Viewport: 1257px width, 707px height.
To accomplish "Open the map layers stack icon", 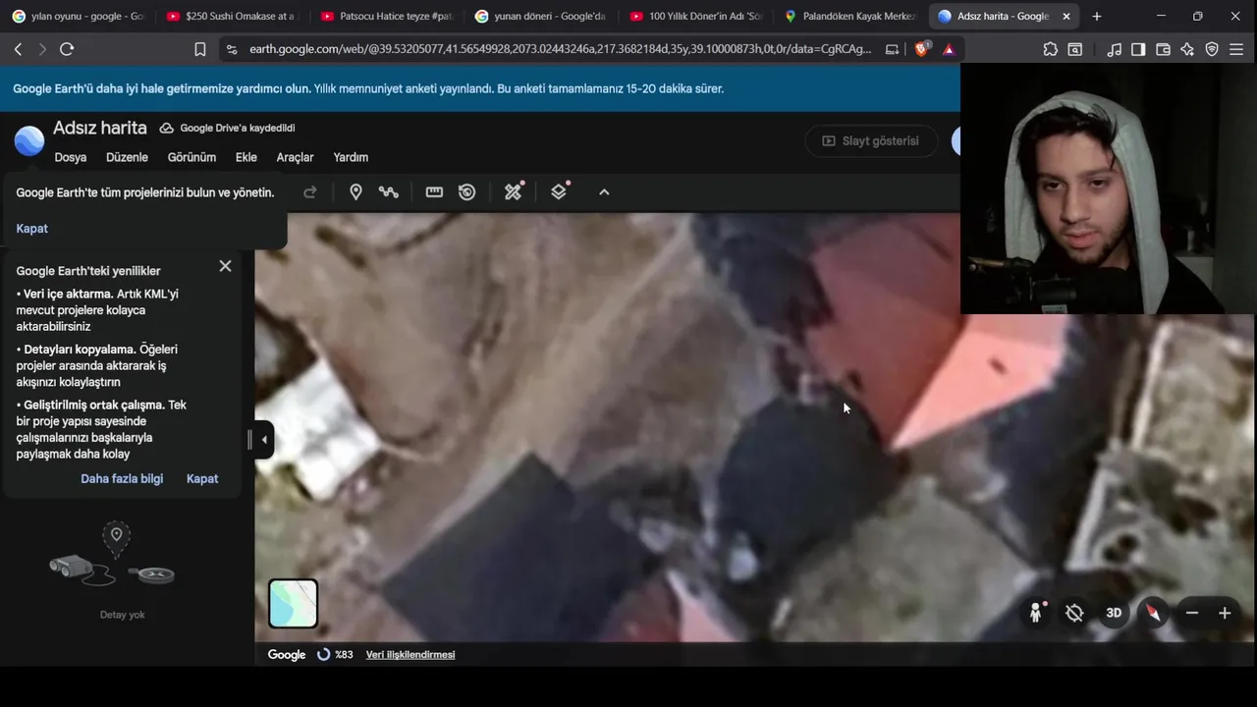I will (x=560, y=191).
